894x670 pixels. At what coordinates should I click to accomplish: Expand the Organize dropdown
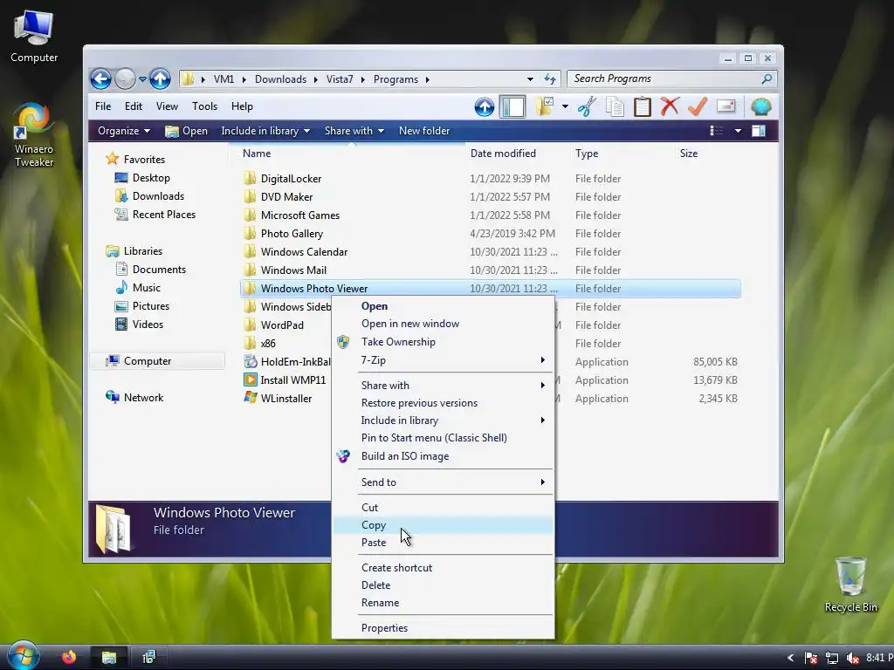pos(124,131)
